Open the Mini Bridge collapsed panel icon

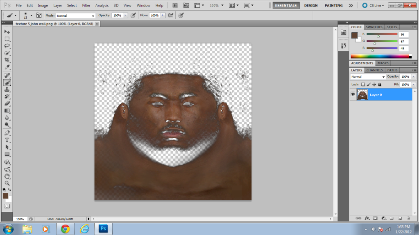pyautogui.click(x=343, y=33)
